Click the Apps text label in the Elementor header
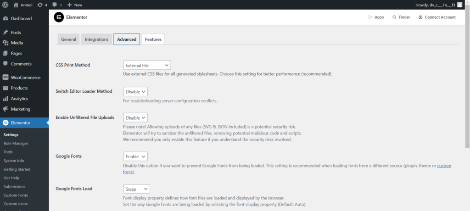 click(379, 17)
